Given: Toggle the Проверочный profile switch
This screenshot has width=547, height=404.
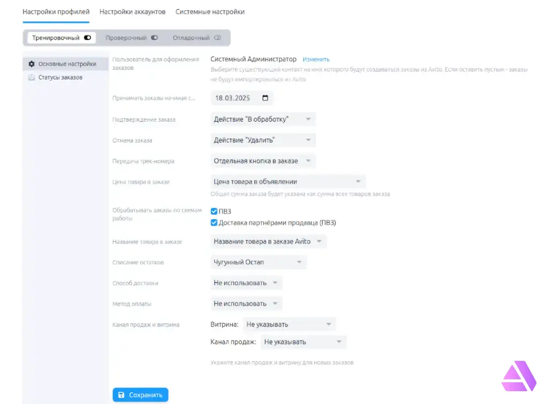Looking at the screenshot, I should (154, 38).
